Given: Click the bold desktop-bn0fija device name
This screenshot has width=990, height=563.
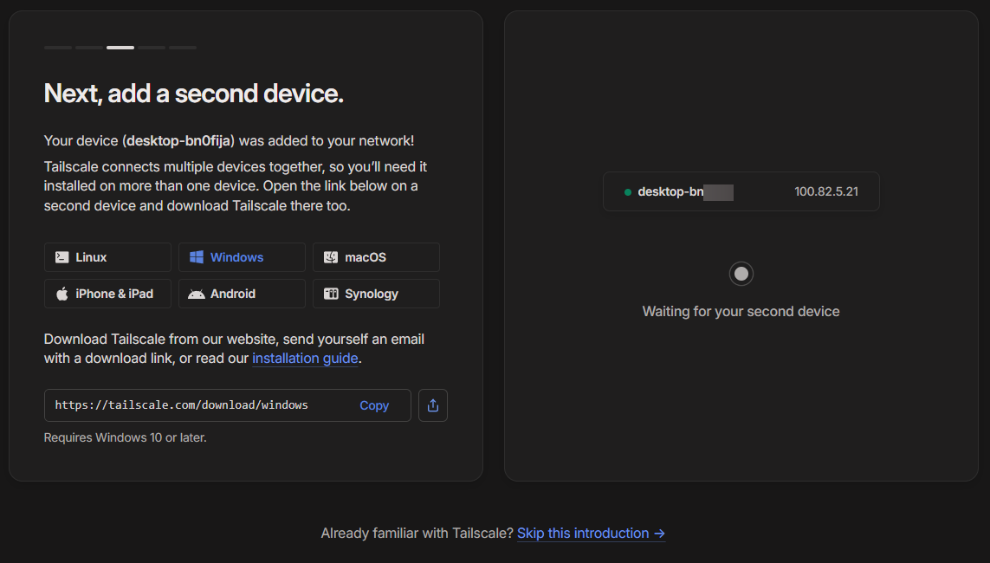Looking at the screenshot, I should [178, 140].
